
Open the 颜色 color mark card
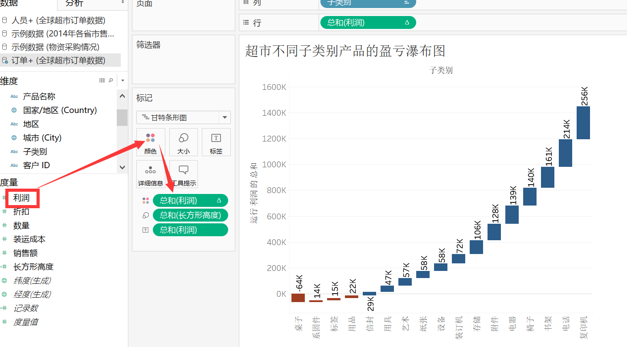click(x=151, y=142)
